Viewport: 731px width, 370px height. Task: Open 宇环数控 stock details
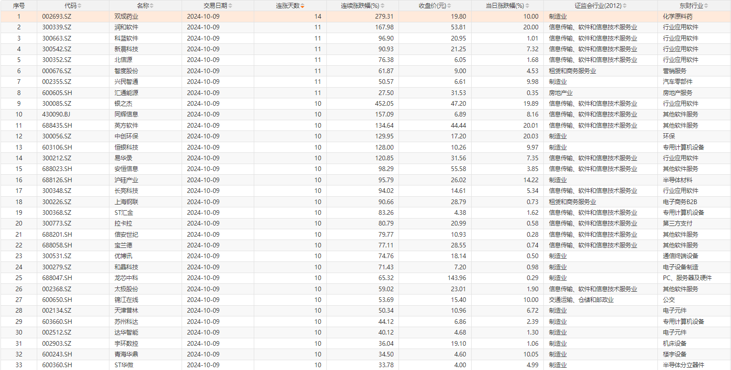tap(126, 343)
